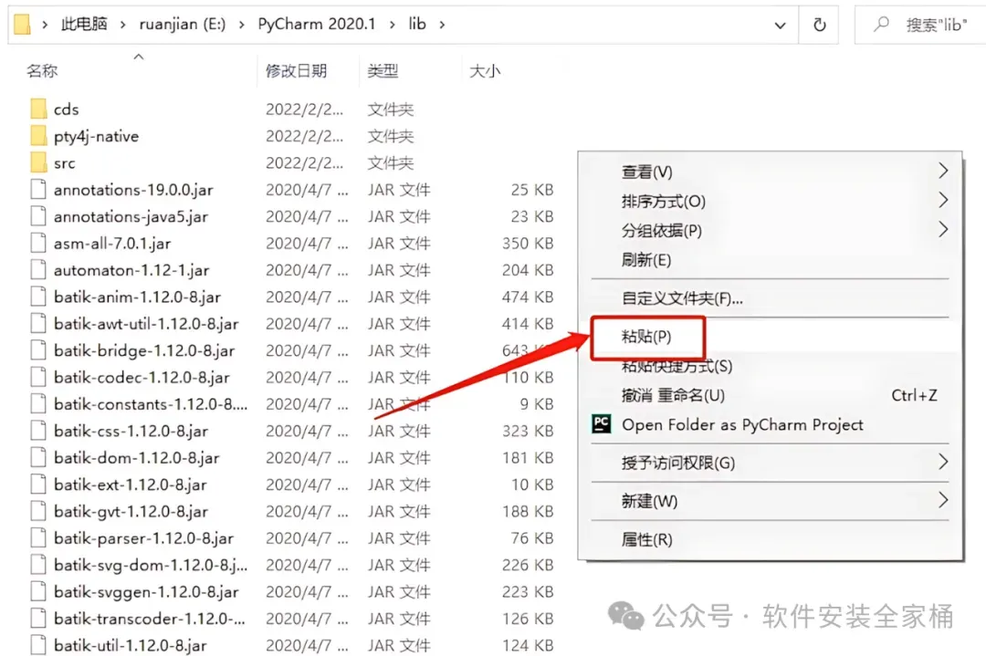Image resolution: width=986 pixels, height=656 pixels.
Task: Click the search magnifier icon
Action: (882, 25)
